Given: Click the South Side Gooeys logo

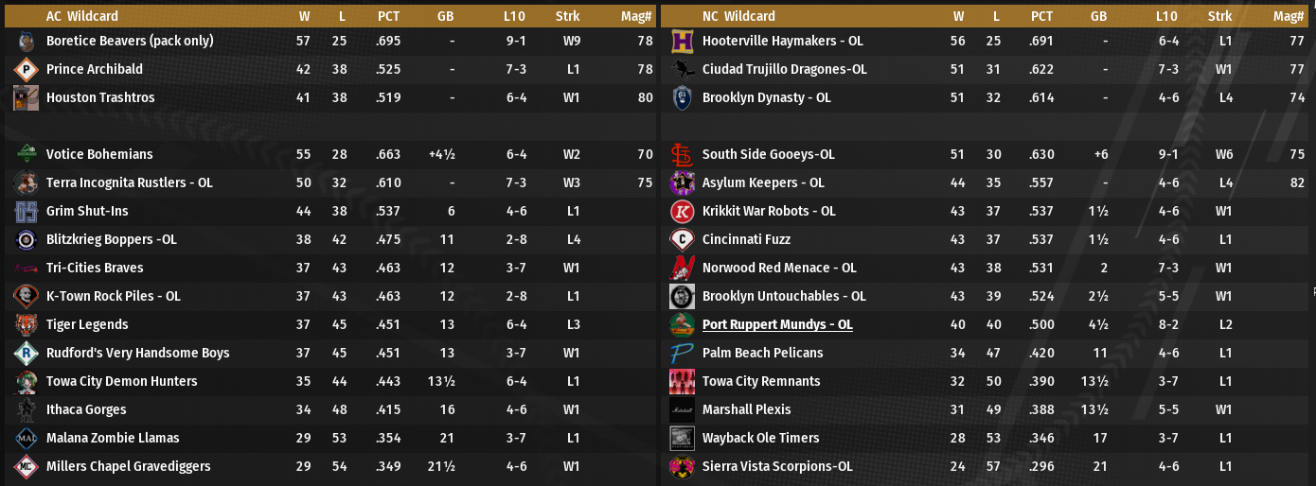Looking at the screenshot, I should [x=683, y=155].
